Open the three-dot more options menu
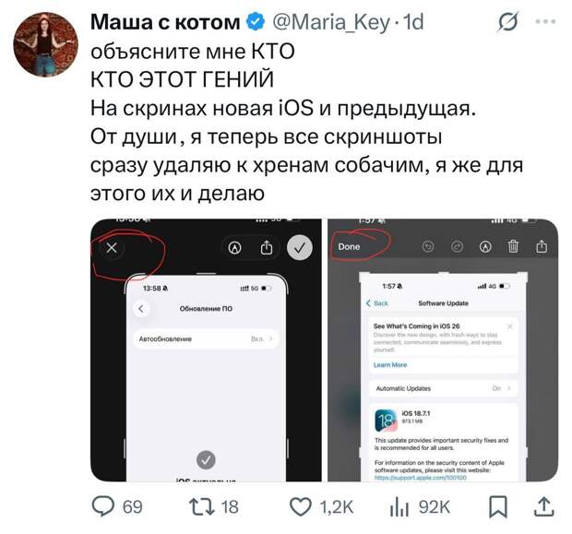572x534 pixels. point(545,22)
